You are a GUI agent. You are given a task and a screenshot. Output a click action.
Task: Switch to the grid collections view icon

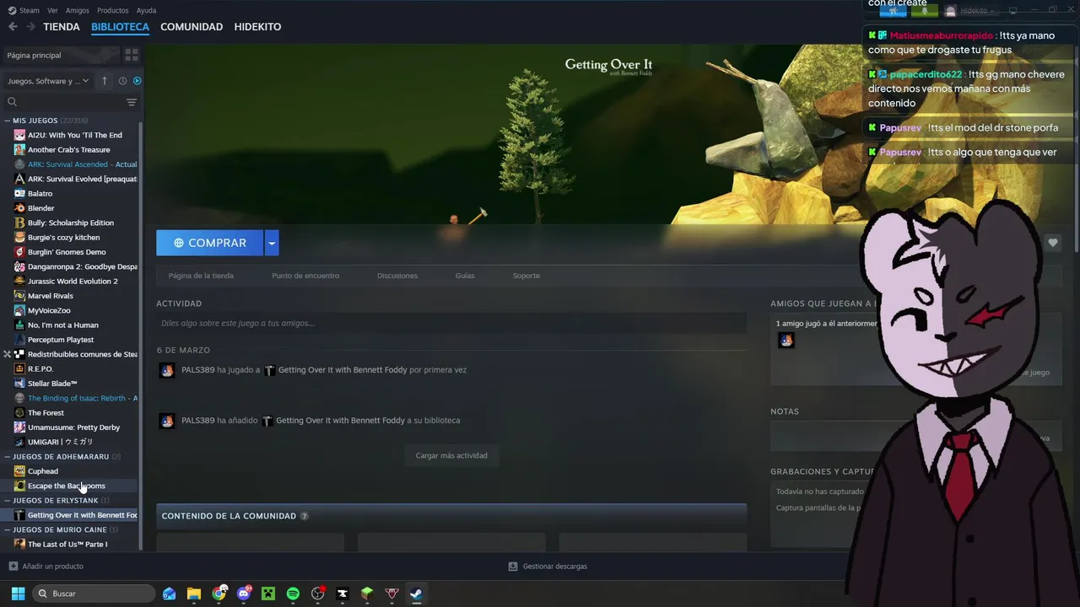click(132, 55)
